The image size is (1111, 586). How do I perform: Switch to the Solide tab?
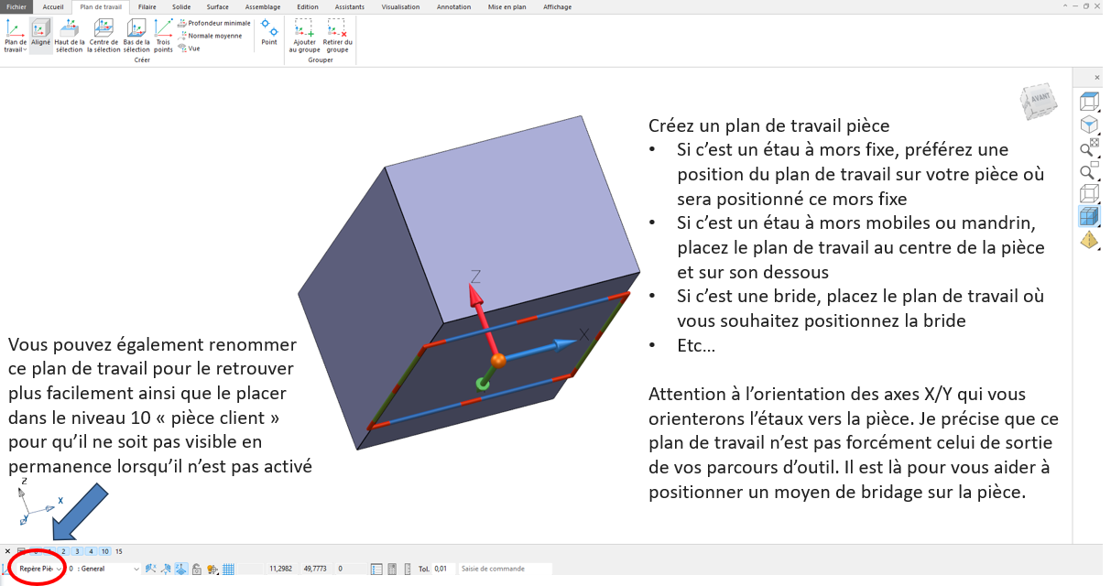[181, 6]
